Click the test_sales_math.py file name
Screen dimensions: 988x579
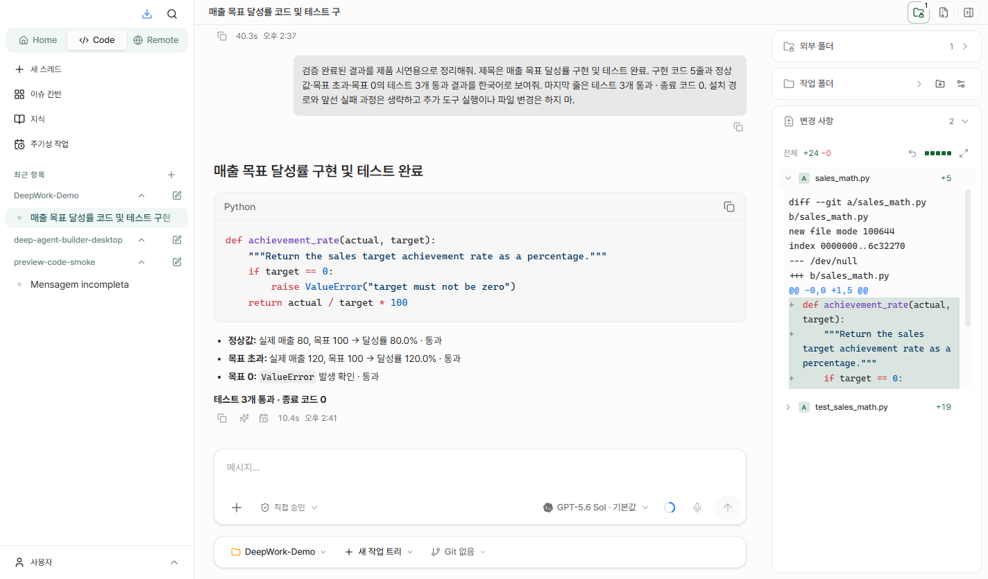pyautogui.click(x=851, y=407)
